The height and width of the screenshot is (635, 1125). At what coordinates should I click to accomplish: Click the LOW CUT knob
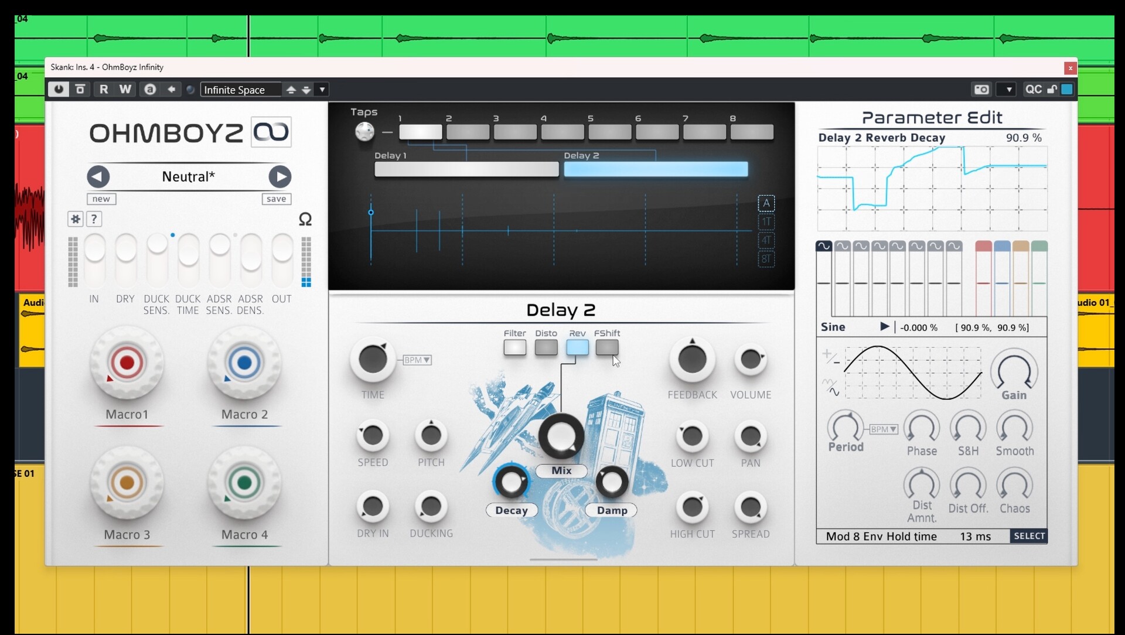tap(692, 436)
